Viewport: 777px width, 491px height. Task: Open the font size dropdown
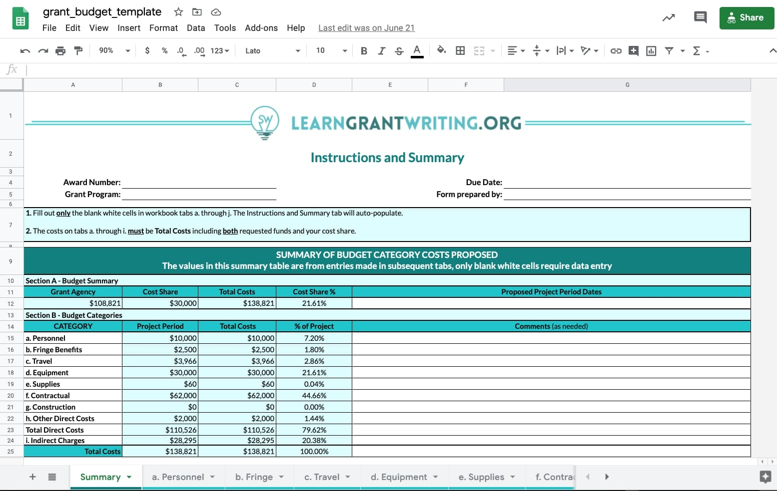330,50
